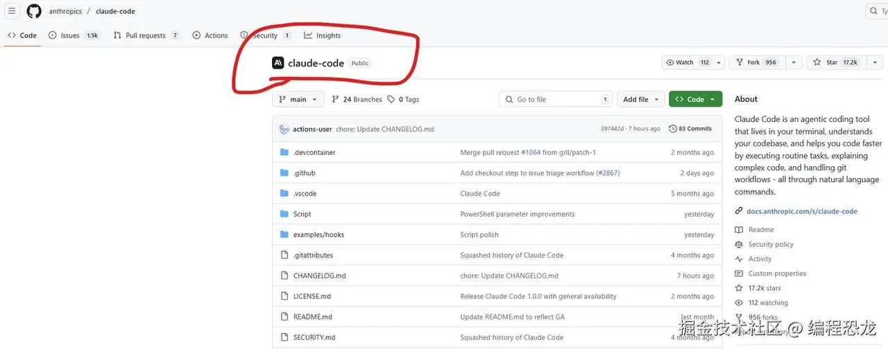Screen dimensions: 888x349
Task: Open the CHANGELOG.md file
Action: point(319,276)
